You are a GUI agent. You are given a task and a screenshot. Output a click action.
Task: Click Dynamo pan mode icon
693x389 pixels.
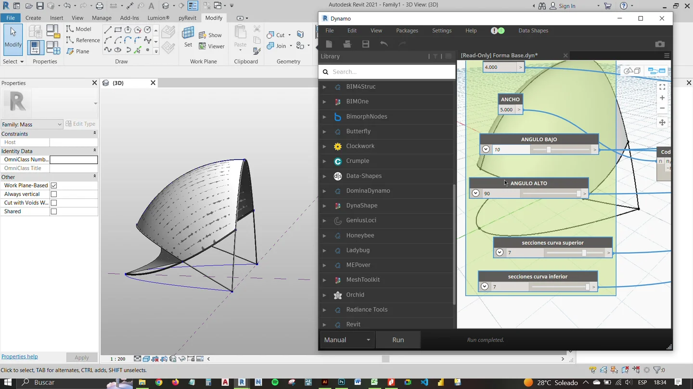[662, 122]
